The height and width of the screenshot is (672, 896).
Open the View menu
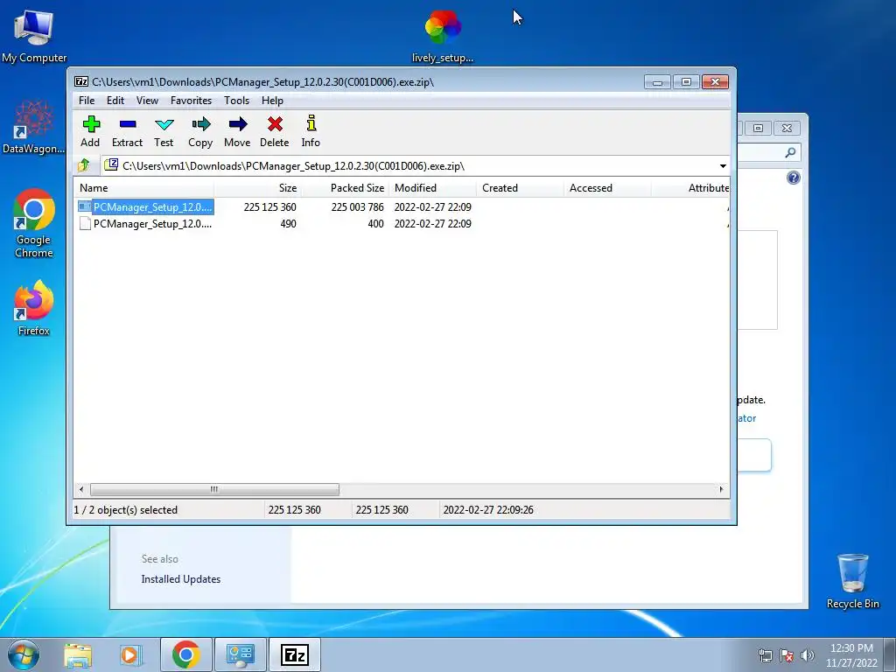tap(147, 101)
